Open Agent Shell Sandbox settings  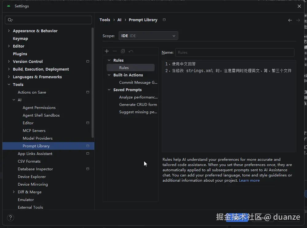pyautogui.click(x=41, y=115)
